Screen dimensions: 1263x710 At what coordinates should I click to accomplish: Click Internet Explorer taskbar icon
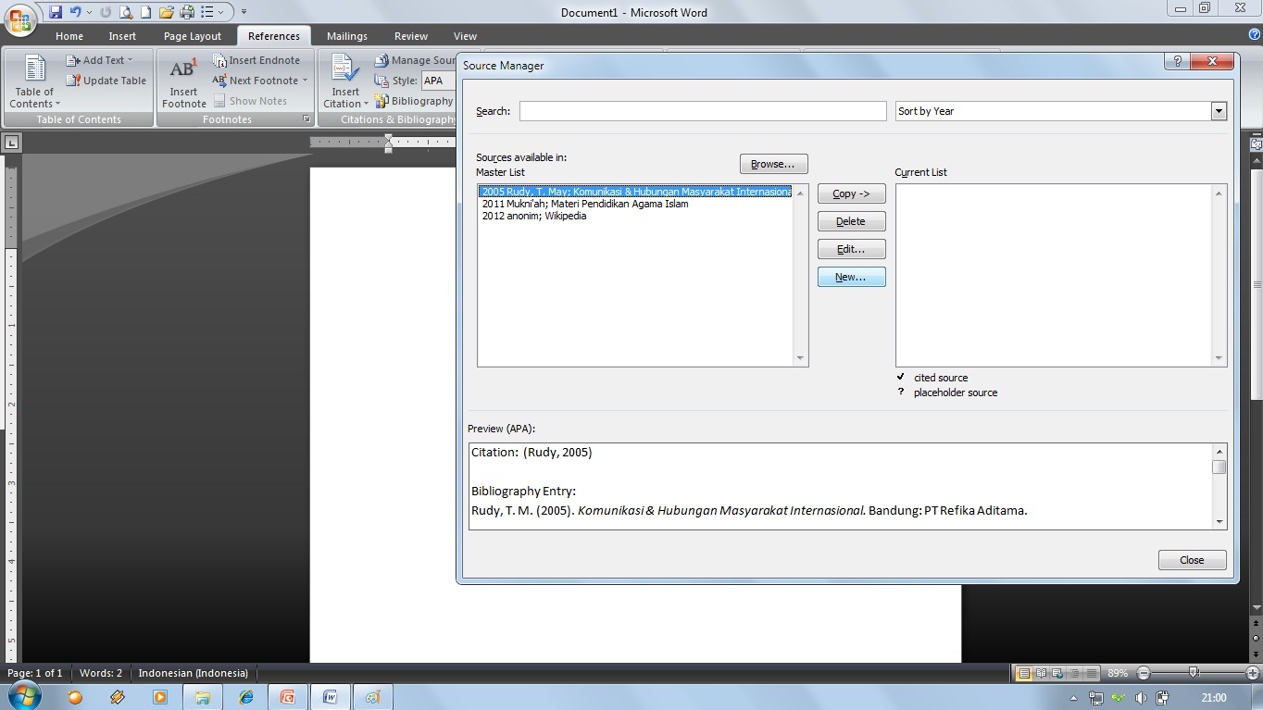click(x=245, y=697)
